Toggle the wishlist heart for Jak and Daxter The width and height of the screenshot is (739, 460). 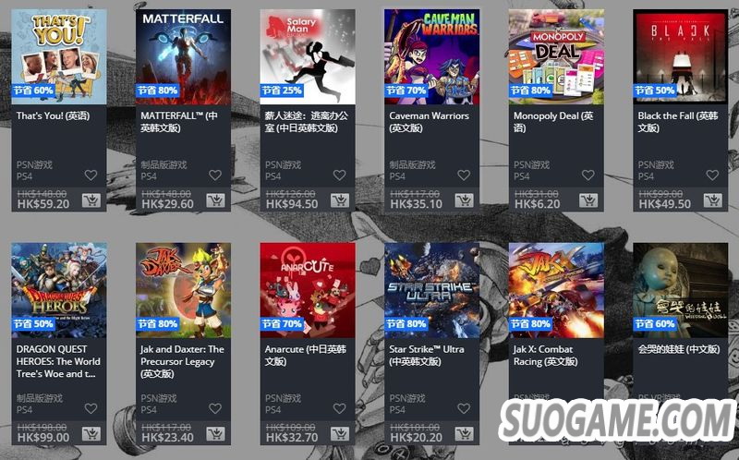215,408
